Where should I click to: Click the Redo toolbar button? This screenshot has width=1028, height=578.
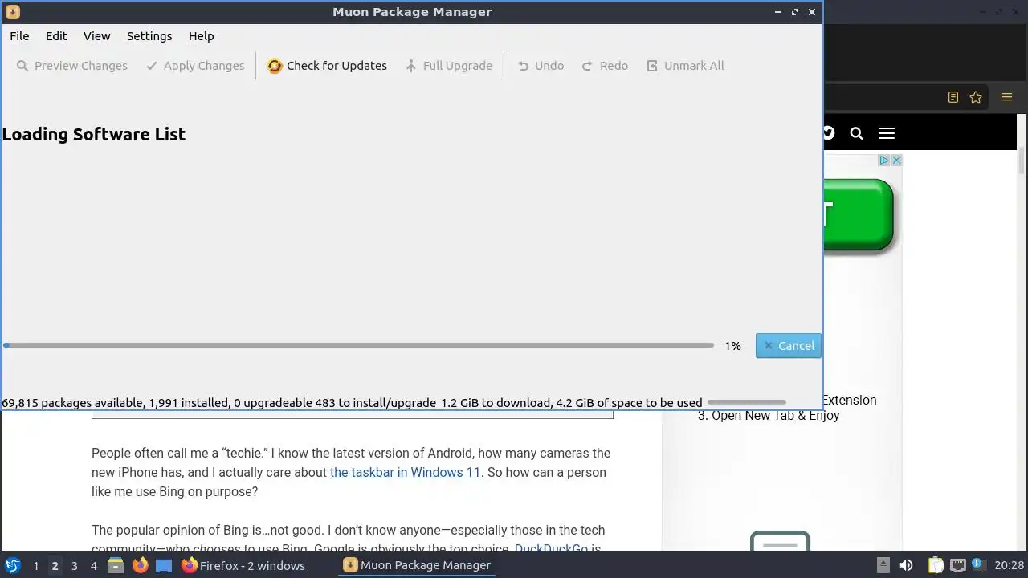point(605,66)
